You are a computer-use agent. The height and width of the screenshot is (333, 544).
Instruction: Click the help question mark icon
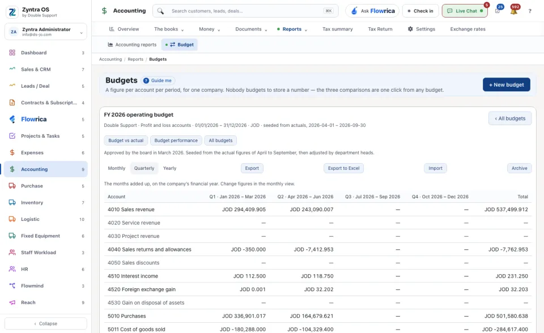pos(530,11)
